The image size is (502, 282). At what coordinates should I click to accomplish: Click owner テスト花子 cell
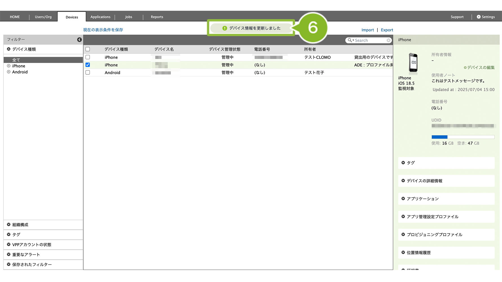[314, 72]
